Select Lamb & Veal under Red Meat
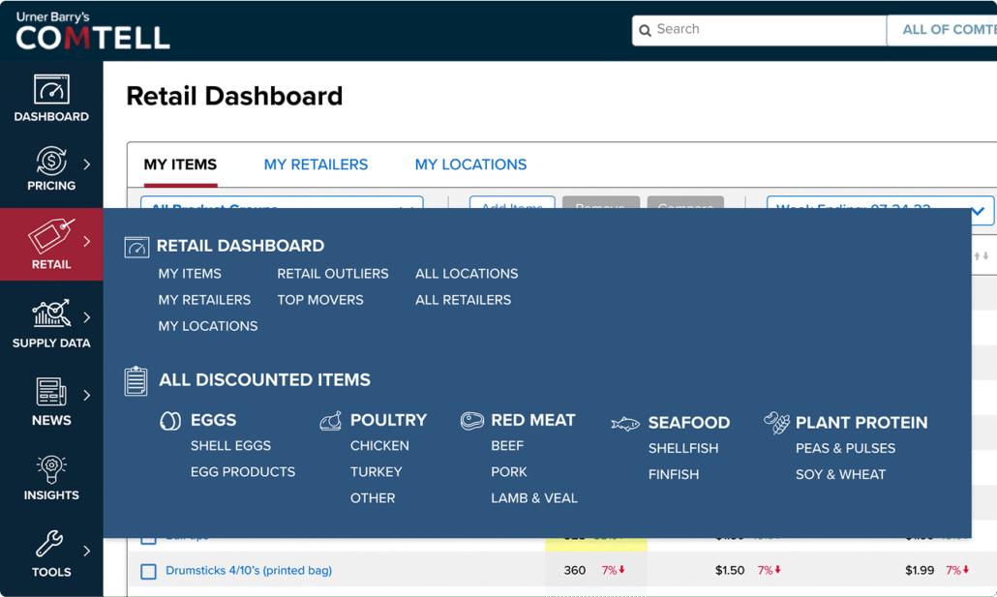Viewport: 997px width, 597px height. tap(534, 498)
